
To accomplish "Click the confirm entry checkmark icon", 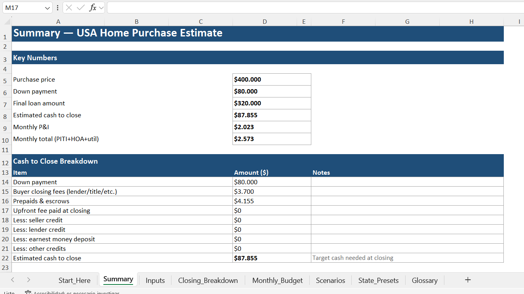I will pyautogui.click(x=81, y=8).
